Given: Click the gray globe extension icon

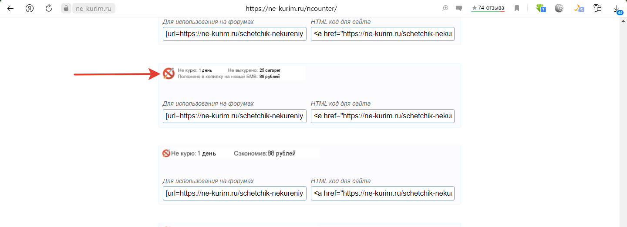Looking at the screenshot, I should (559, 8).
